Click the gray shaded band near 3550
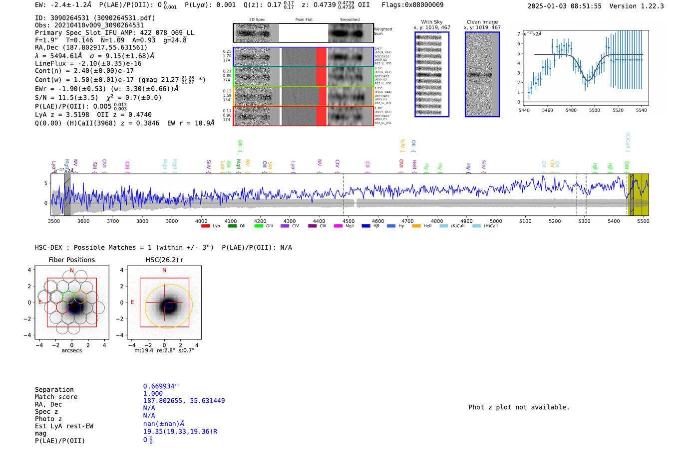The image size is (699, 475). click(x=67, y=194)
